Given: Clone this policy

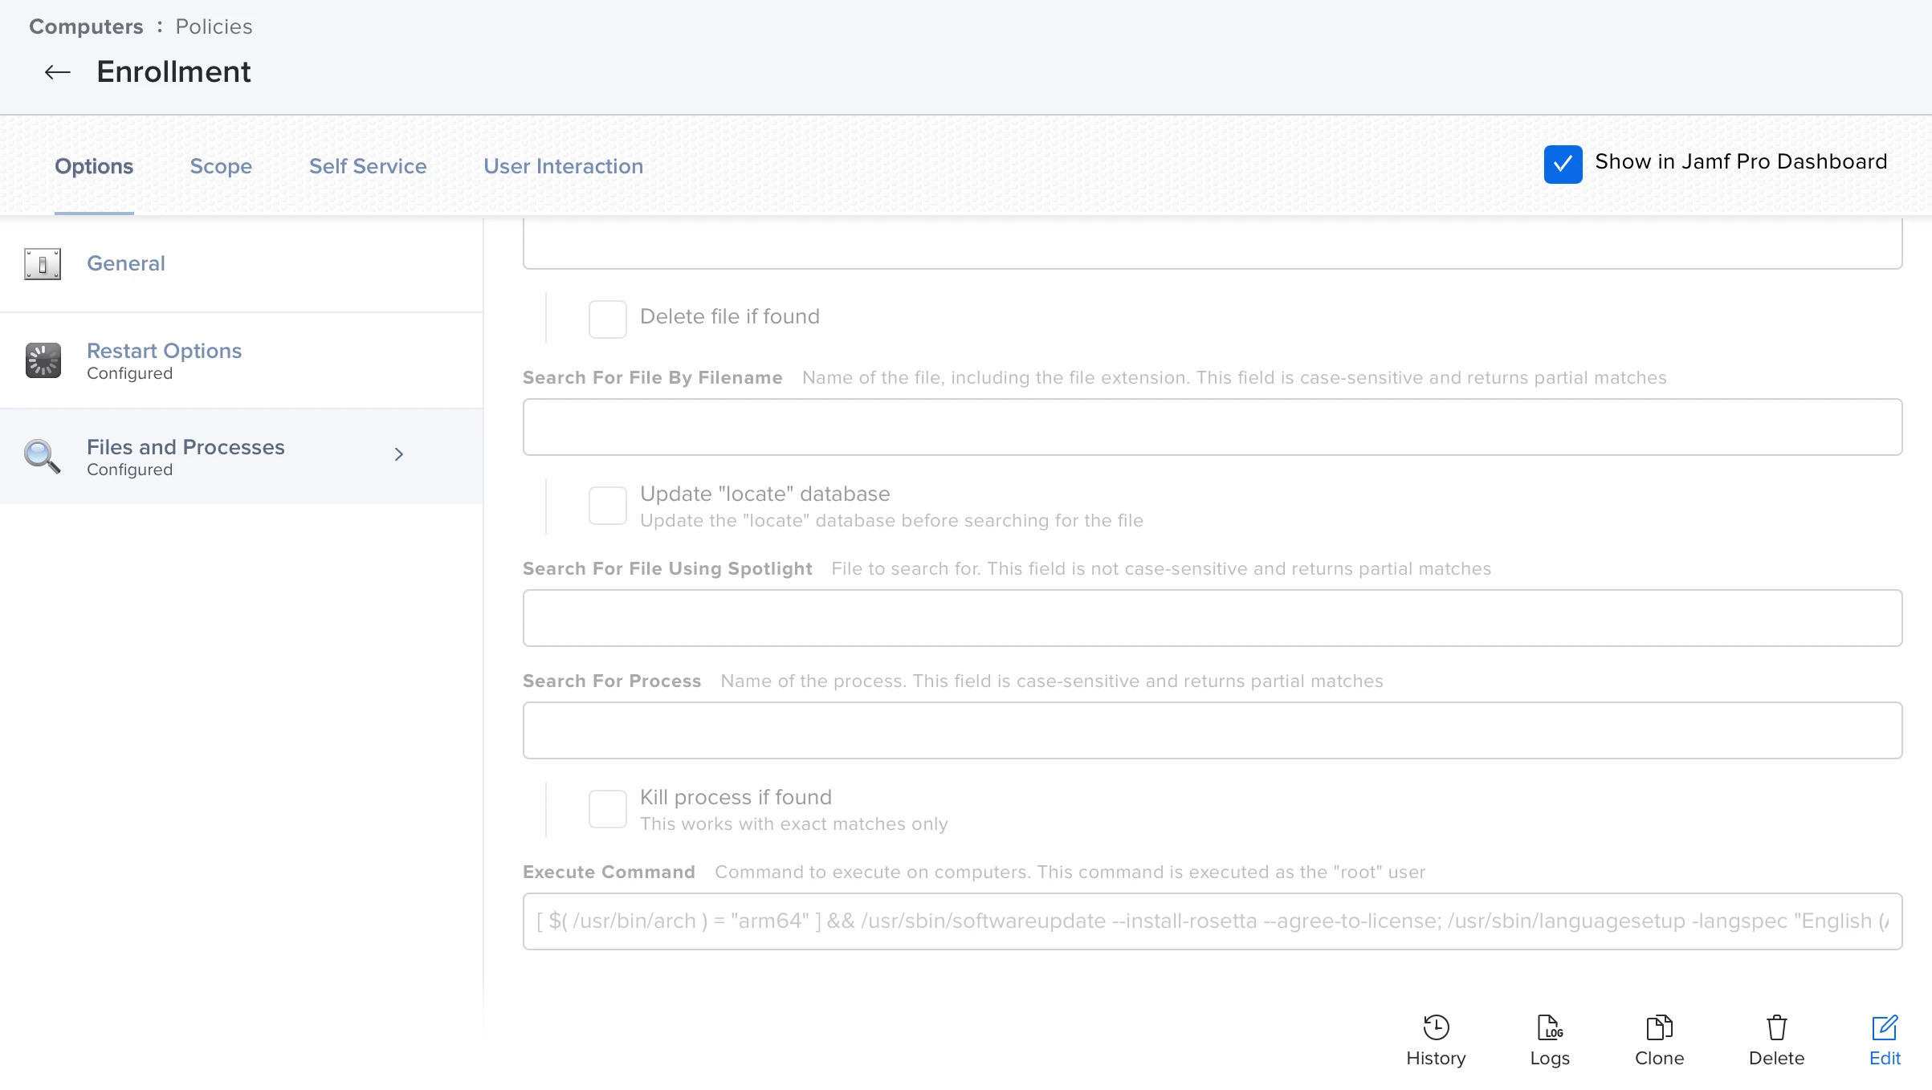Looking at the screenshot, I should click(1659, 1040).
